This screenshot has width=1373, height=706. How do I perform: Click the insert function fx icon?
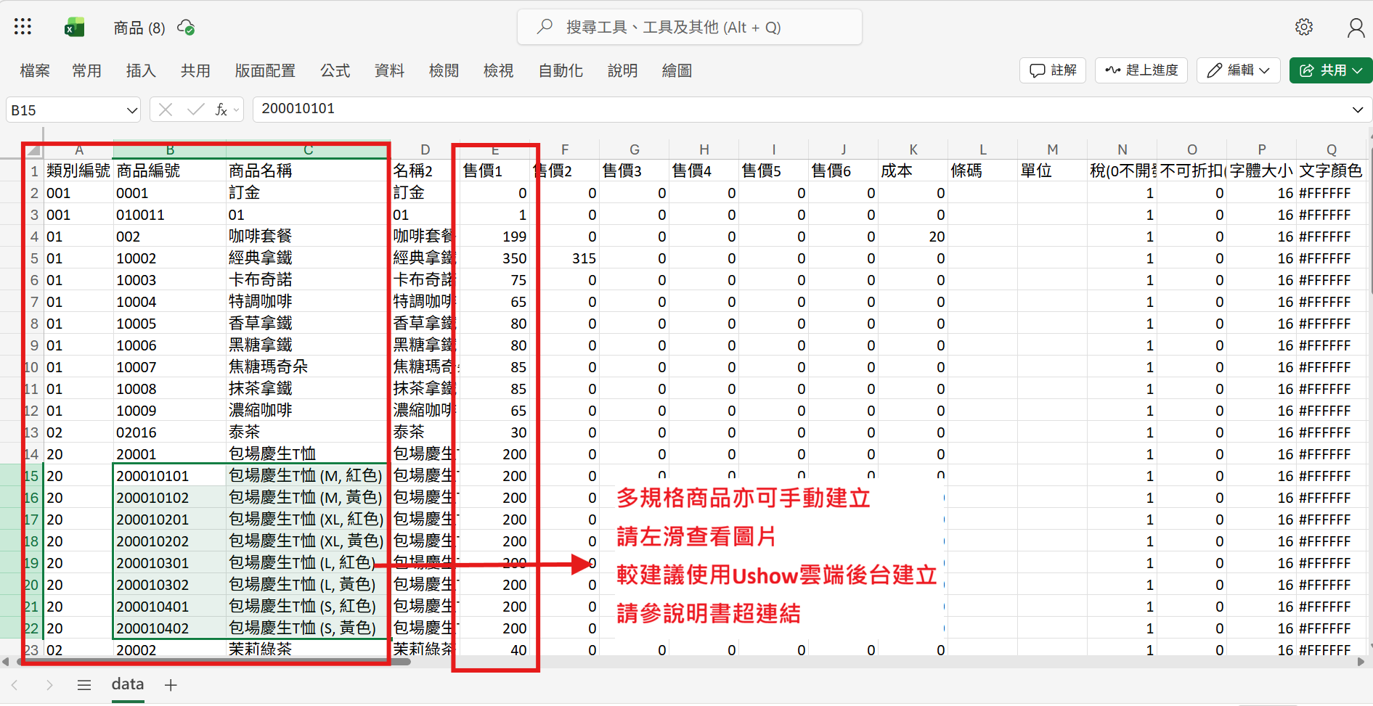click(x=221, y=110)
